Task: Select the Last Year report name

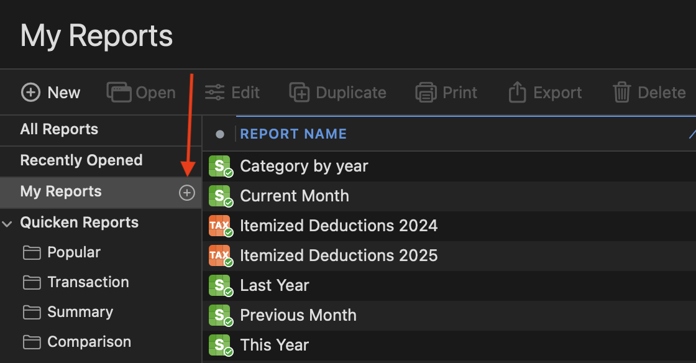Action: 274,285
